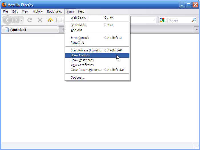This screenshot has width=200, height=150.
Task: Select Clear Recent History... entry
Action: click(x=97, y=70)
